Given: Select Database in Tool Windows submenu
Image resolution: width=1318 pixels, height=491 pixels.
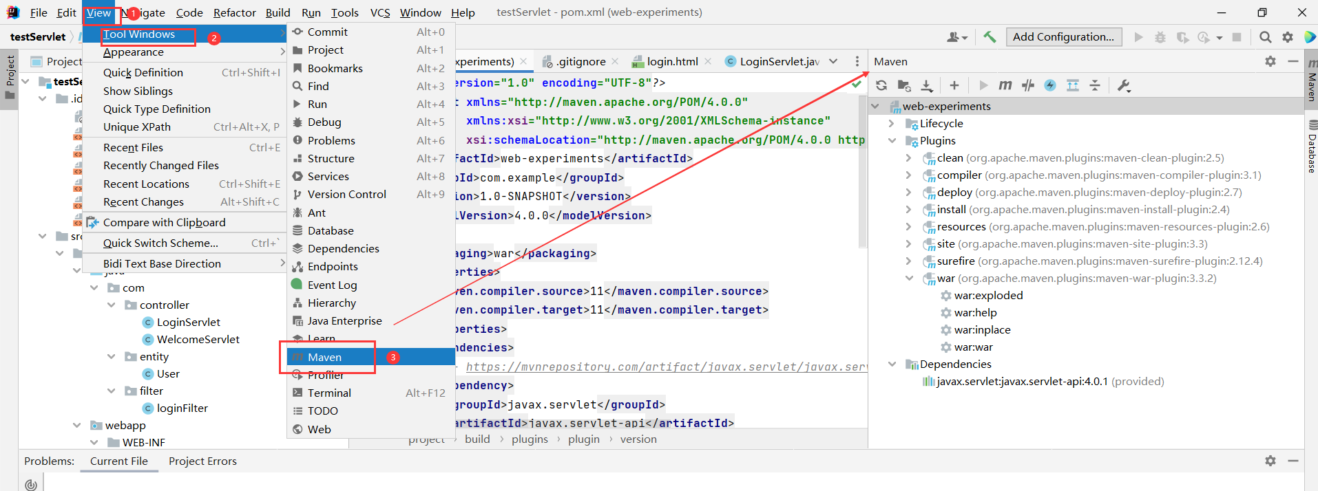Looking at the screenshot, I should tap(370, 230).
